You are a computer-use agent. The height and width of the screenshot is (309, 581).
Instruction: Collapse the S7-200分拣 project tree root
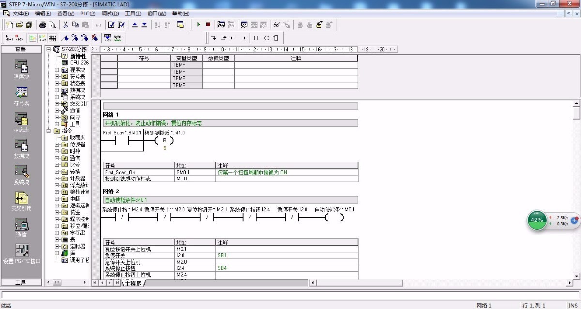48,49
